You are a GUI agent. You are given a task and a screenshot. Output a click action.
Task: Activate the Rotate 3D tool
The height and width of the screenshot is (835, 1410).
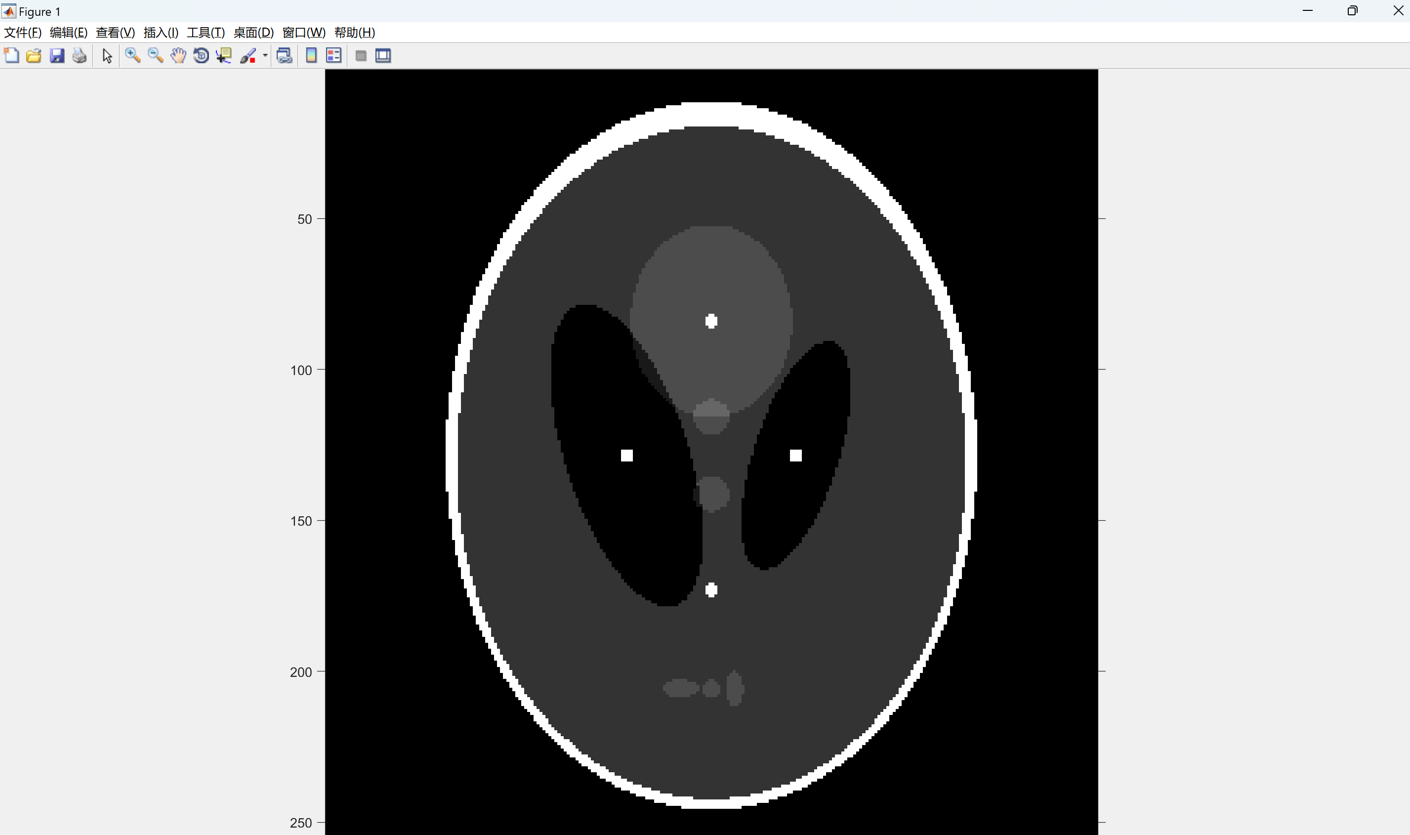tap(201, 56)
